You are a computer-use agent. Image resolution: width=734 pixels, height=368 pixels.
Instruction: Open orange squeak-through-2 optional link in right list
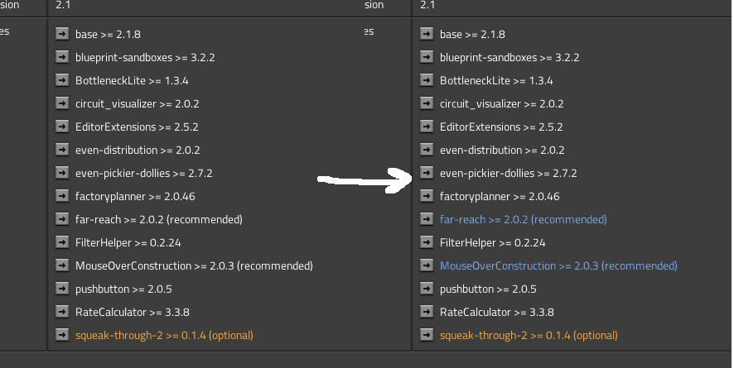(529, 335)
